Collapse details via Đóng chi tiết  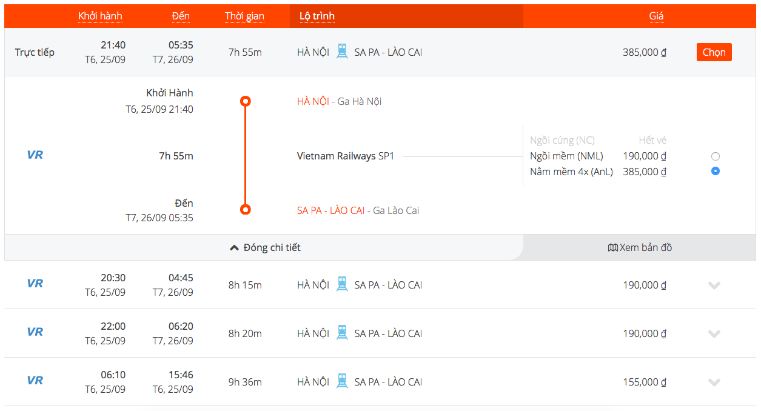coord(265,247)
